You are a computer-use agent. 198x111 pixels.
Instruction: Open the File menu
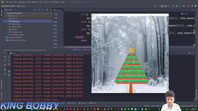pyautogui.click(x=7, y=2)
